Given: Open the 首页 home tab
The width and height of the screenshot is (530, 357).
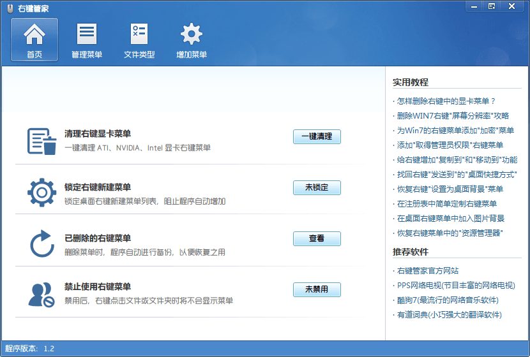Looking at the screenshot, I should pos(34,40).
